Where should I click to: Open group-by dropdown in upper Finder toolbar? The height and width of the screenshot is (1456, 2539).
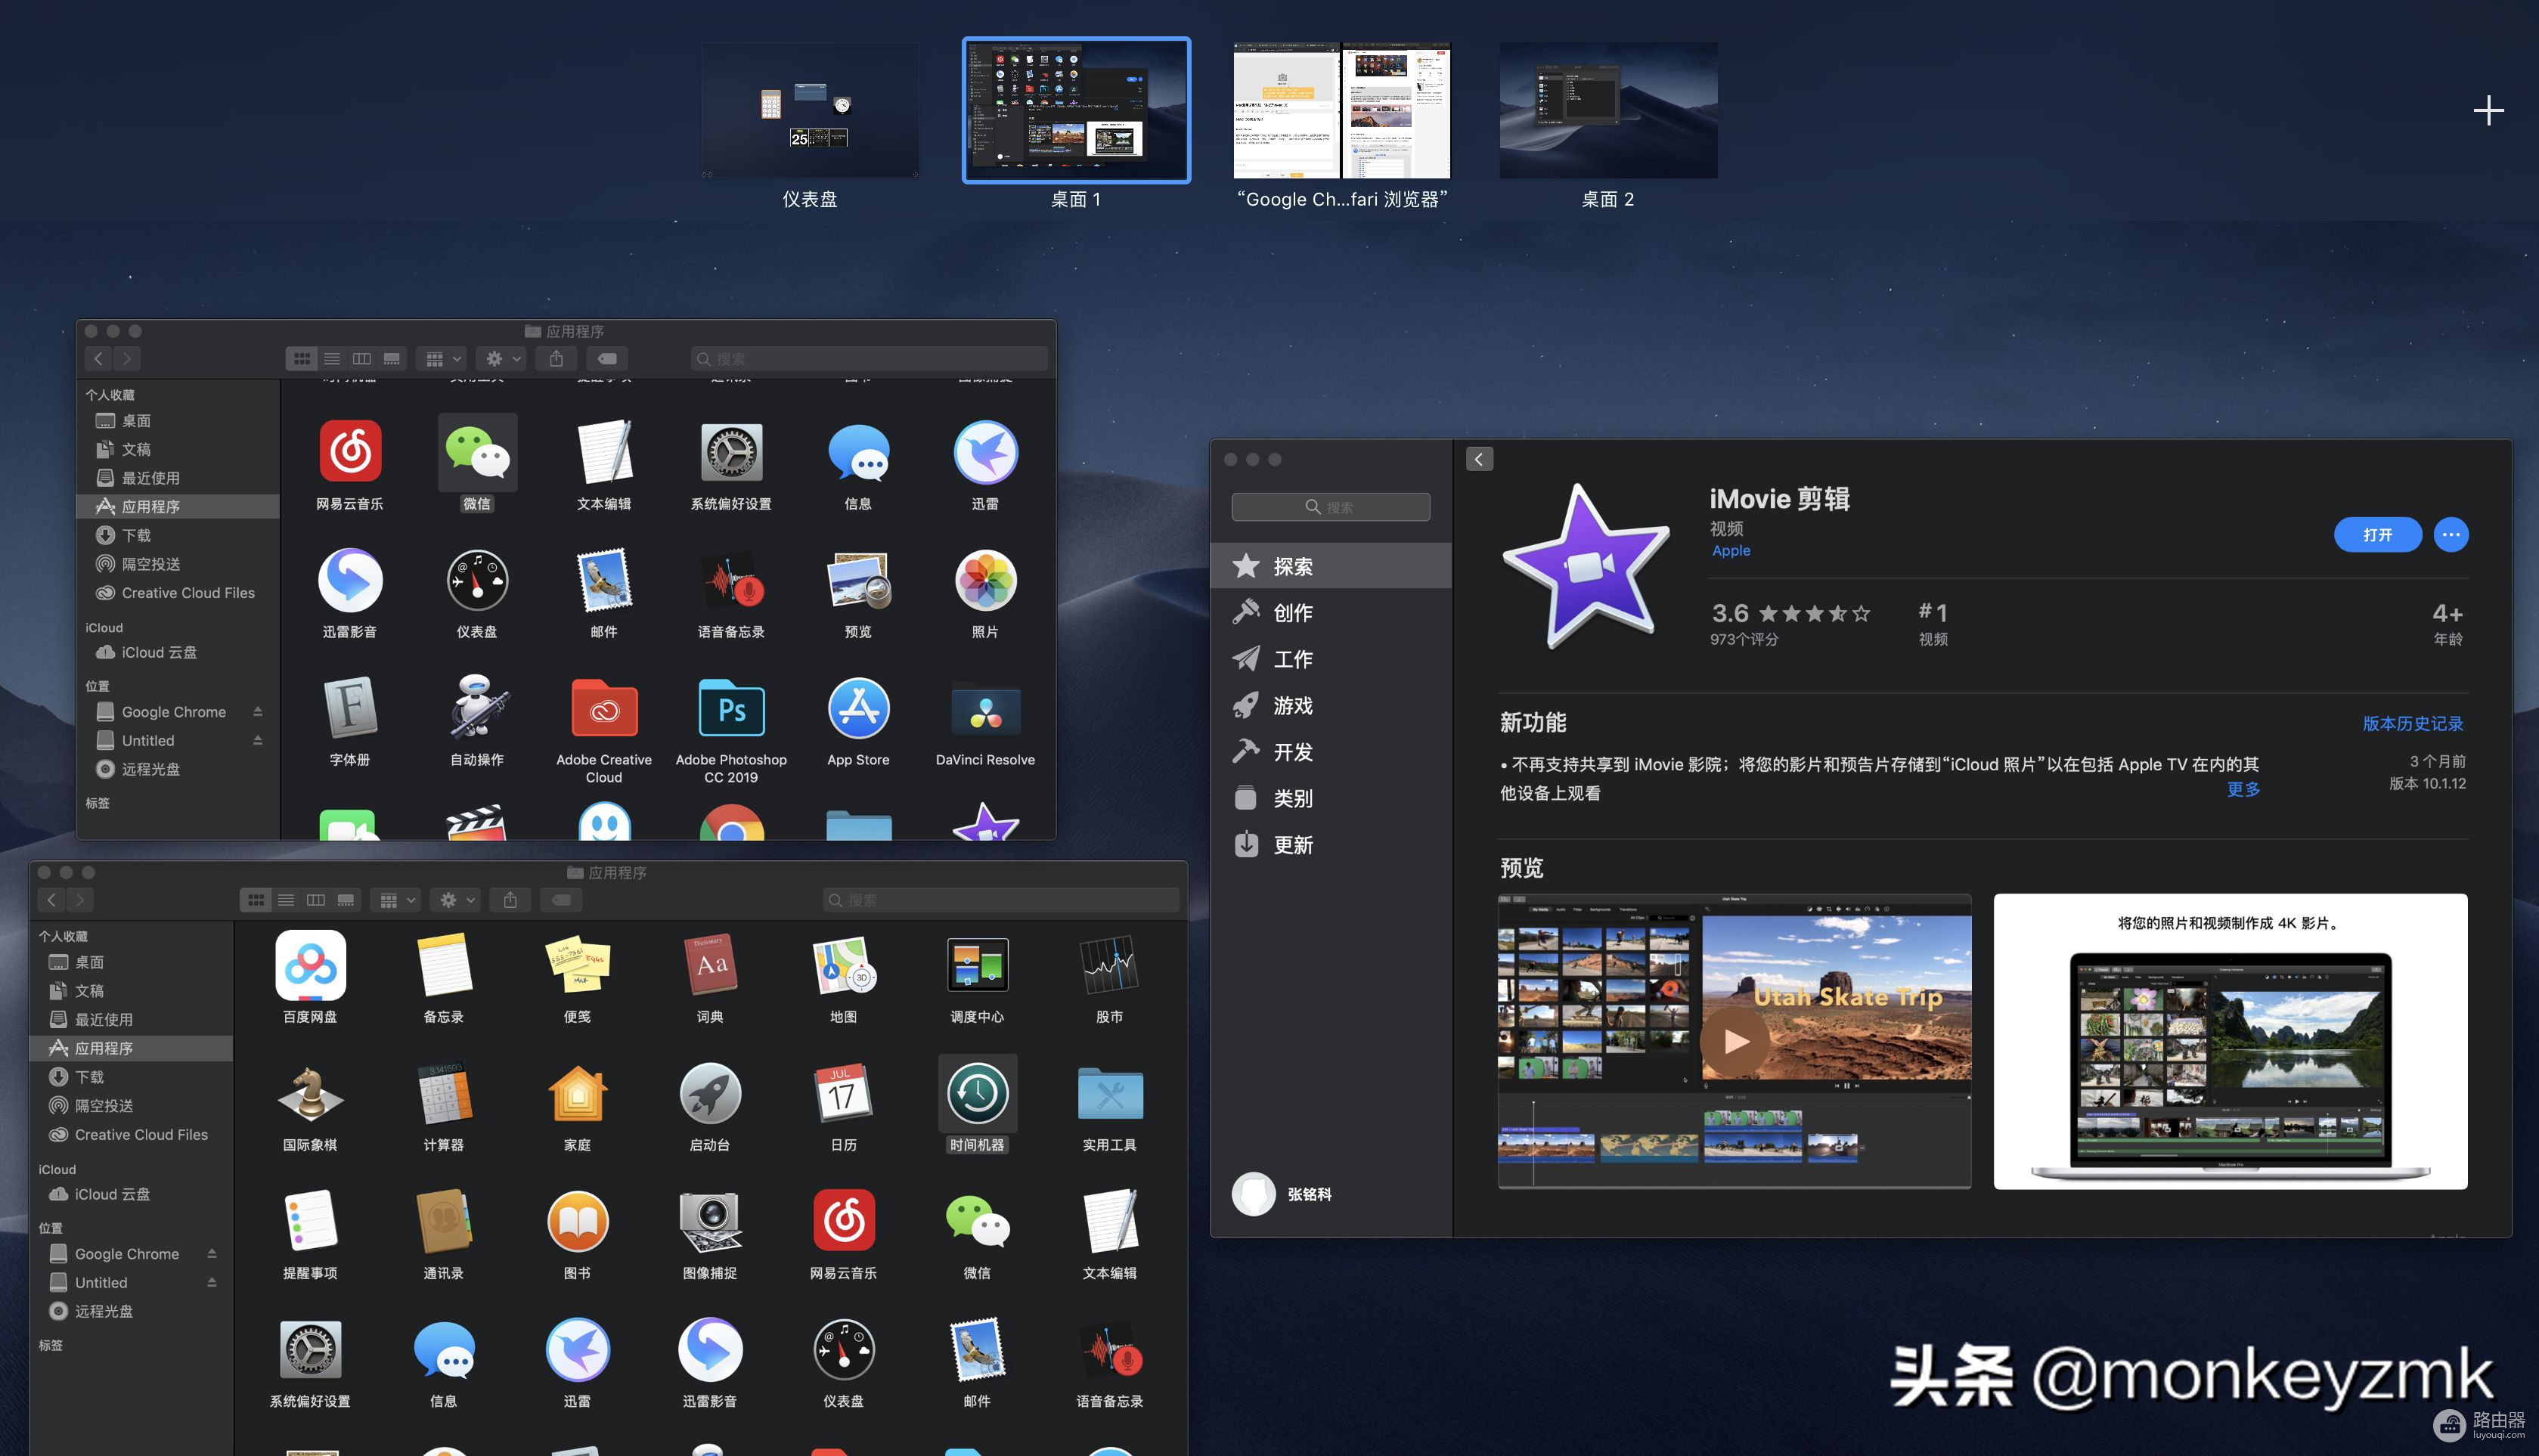tap(443, 358)
